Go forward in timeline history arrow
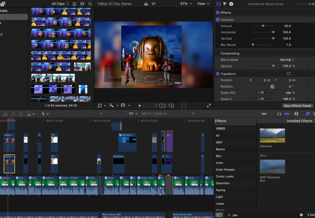Screen dimensions: 315x218 (193, 113)
